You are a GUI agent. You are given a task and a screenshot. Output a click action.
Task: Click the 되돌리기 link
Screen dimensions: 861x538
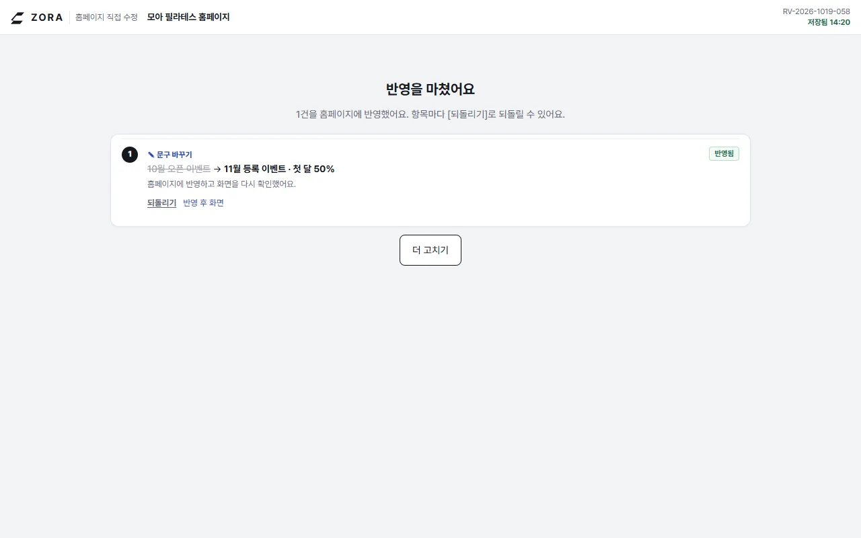pyautogui.click(x=161, y=203)
